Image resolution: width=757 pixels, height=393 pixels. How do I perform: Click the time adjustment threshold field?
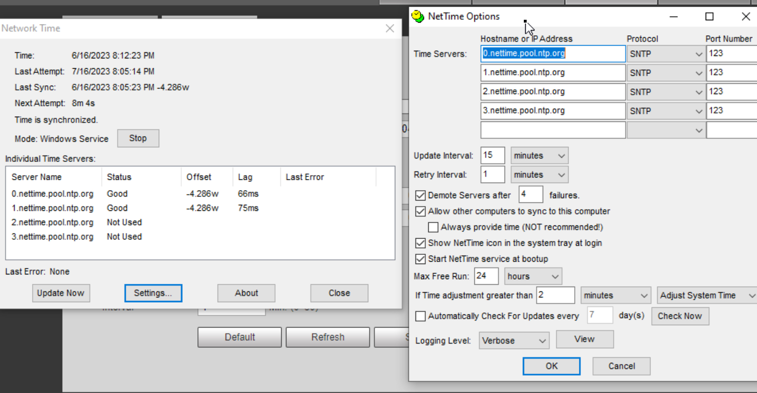pyautogui.click(x=556, y=295)
